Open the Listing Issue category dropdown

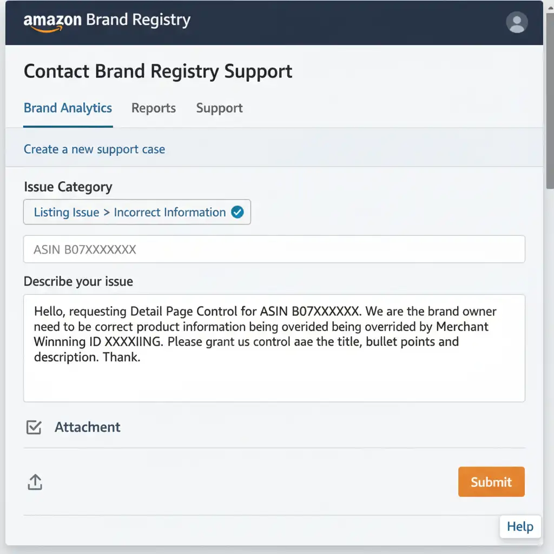[x=137, y=213]
